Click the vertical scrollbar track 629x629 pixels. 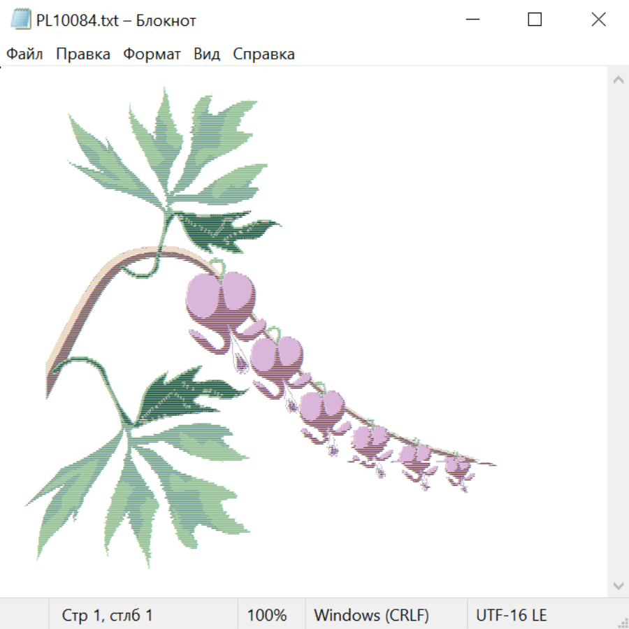pyautogui.click(x=619, y=333)
